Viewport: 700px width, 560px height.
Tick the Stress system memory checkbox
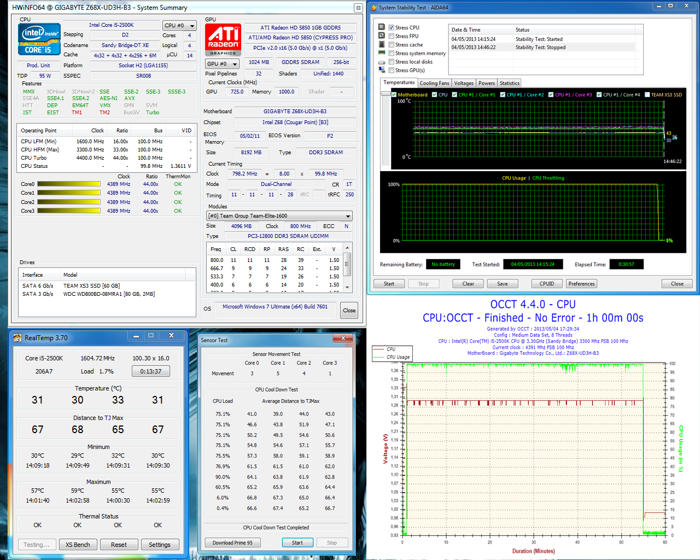pyautogui.click(x=391, y=54)
